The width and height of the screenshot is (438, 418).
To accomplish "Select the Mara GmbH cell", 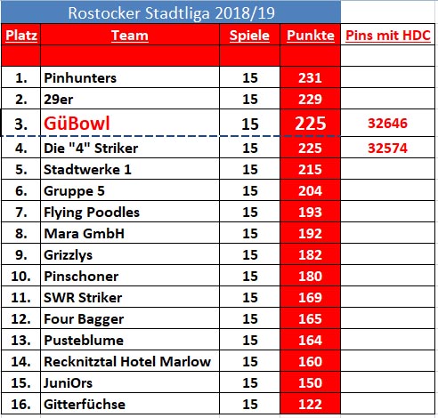I will 130,233.
